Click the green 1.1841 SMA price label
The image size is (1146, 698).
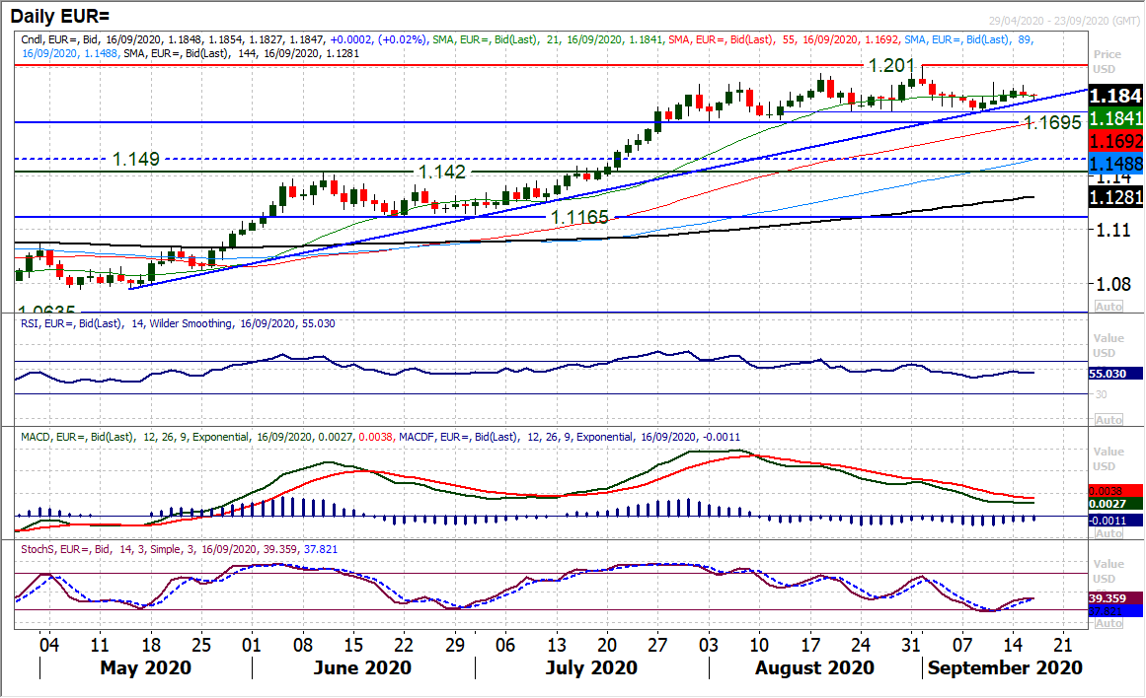point(1114,118)
